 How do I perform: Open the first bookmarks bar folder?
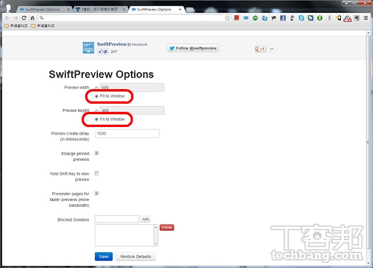16,26
